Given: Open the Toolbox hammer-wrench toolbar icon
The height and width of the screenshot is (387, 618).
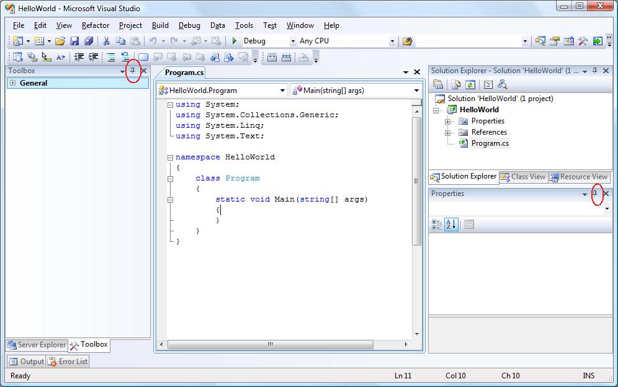Looking at the screenshot, I should tap(583, 41).
